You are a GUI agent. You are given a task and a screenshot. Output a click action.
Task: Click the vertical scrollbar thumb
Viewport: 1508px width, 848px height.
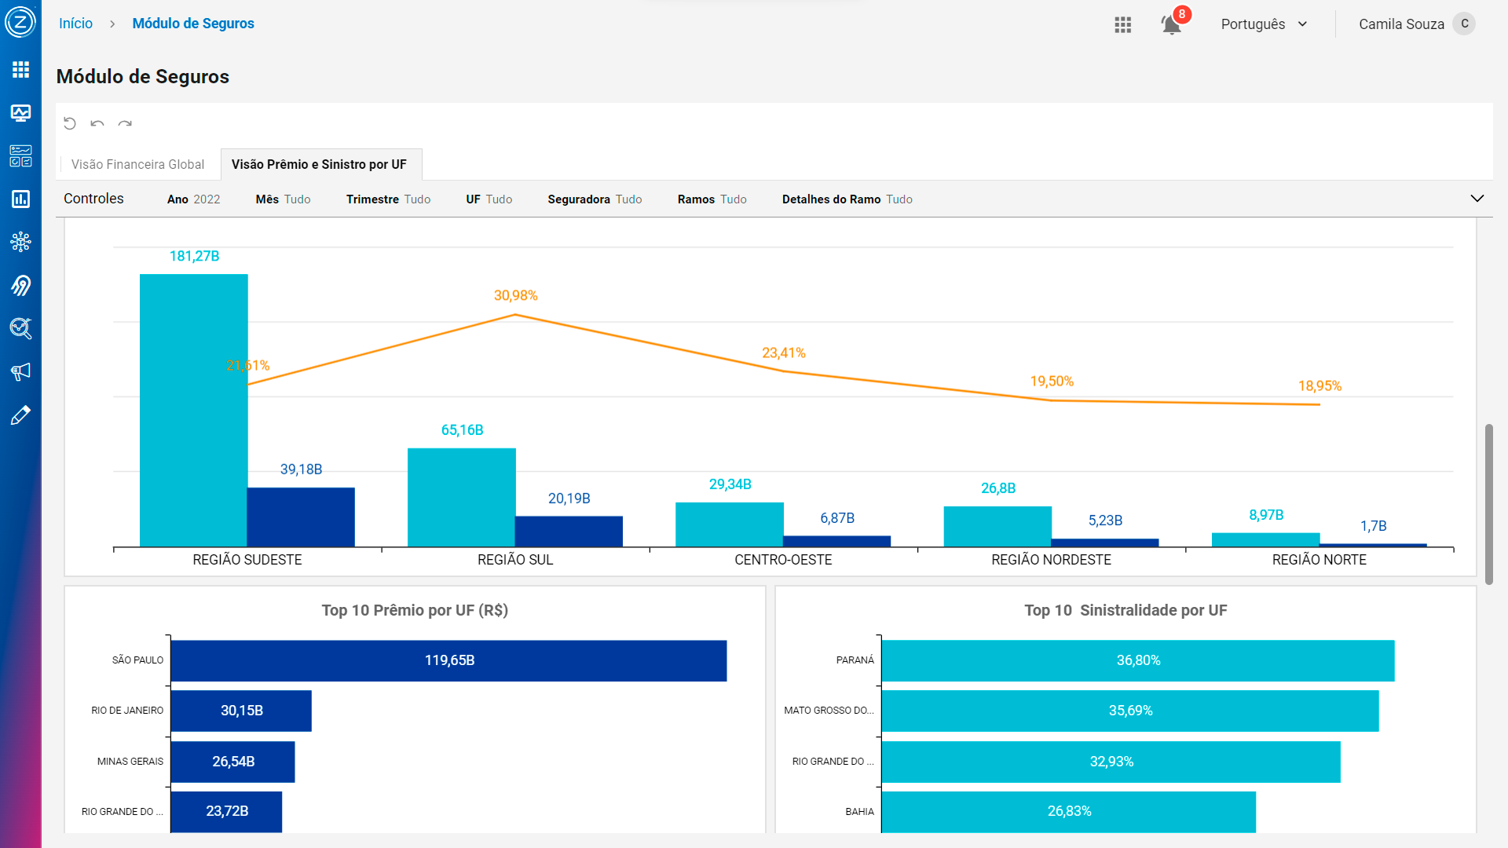point(1488,504)
